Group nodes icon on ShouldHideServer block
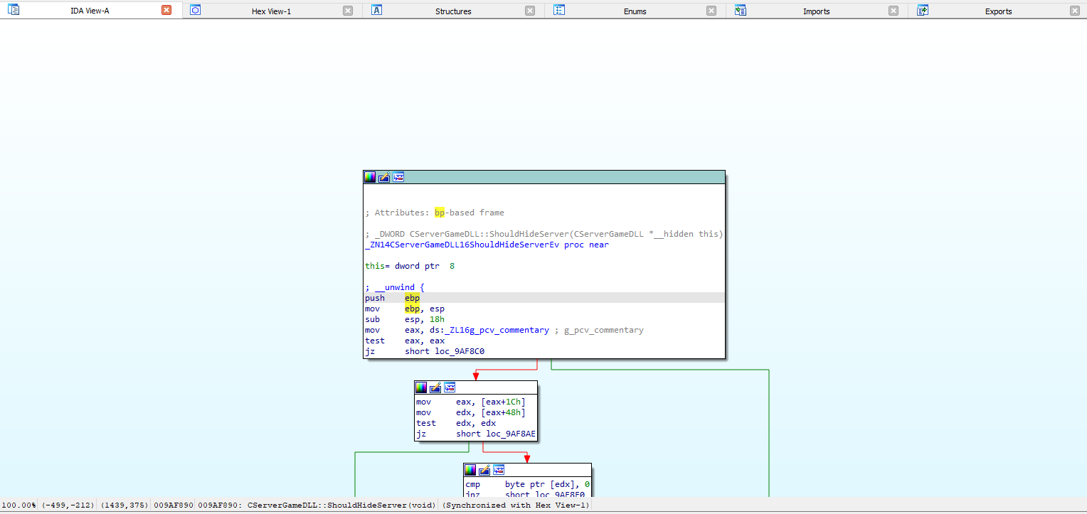Viewport: 1087px width, 514px height. click(398, 177)
